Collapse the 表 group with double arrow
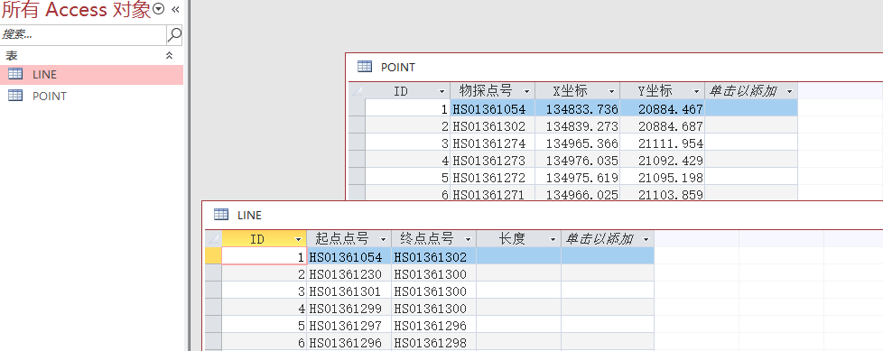 (x=169, y=56)
